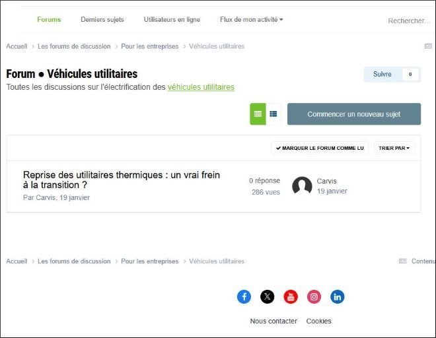Screen dimensions: 436x338
Task: Select 'Utilisateurs en ligne' menu item
Action: tap(172, 20)
